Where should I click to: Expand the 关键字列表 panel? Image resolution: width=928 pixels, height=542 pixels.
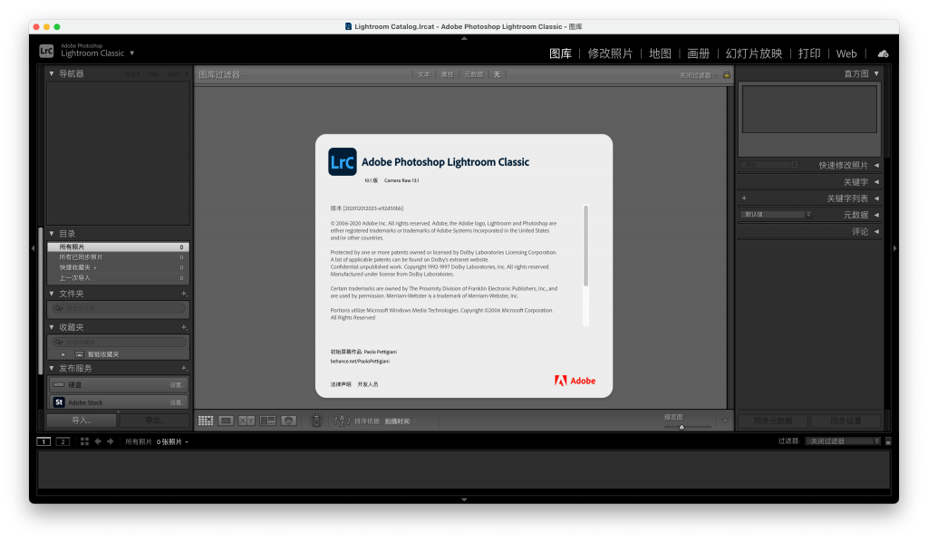876,198
